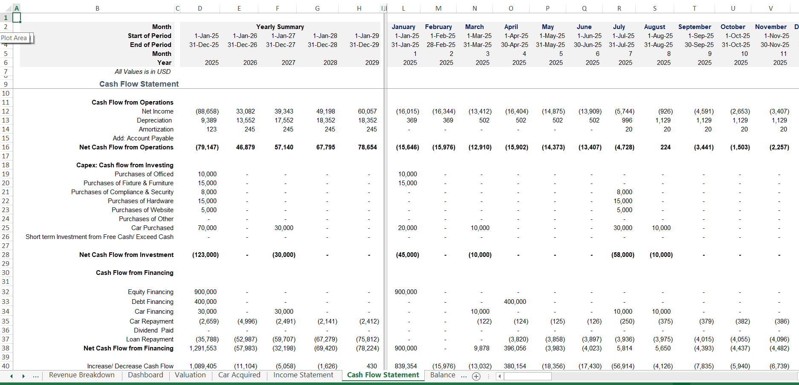Select January equity financing 900,000
The height and width of the screenshot is (385, 799).
[406, 292]
